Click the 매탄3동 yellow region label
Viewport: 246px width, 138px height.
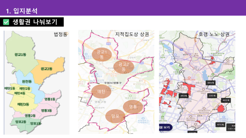pos(23,104)
